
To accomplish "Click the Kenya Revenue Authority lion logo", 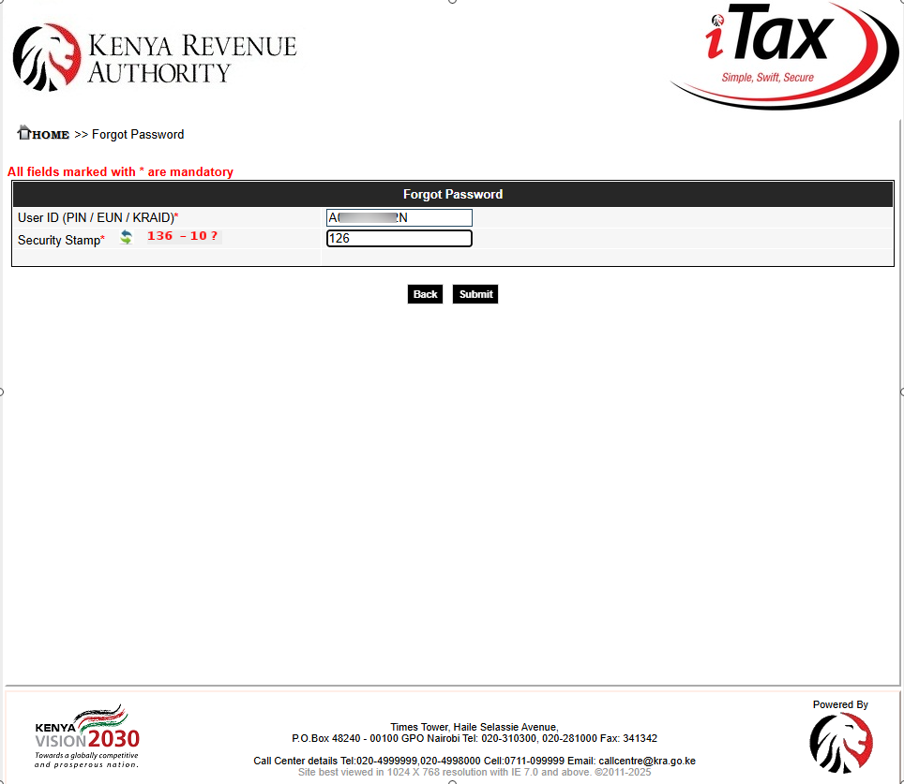I will 46,57.
